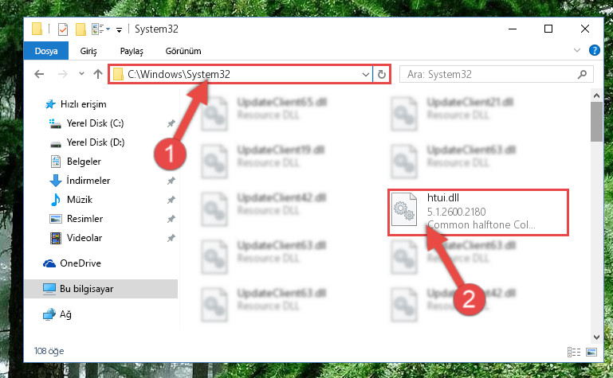
Task: Expand the address bar history dropdown
Action: tap(366, 74)
